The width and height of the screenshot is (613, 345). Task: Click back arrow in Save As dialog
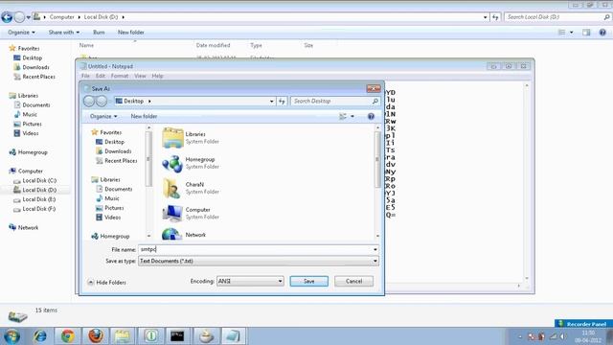coord(89,101)
